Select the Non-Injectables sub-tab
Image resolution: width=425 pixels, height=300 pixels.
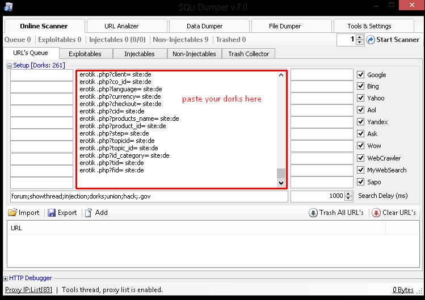(194, 54)
